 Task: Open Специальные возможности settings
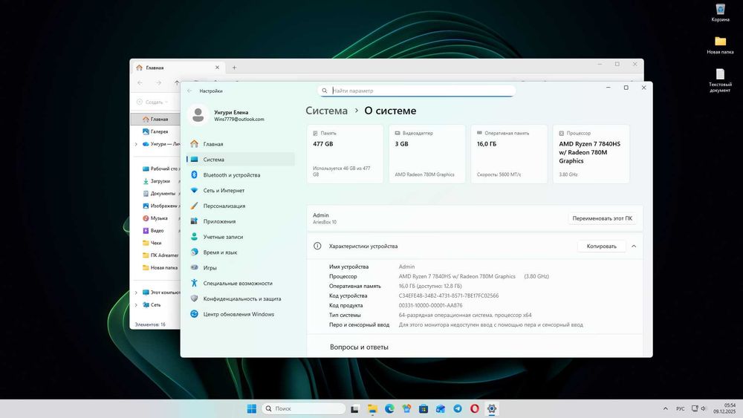(240, 283)
